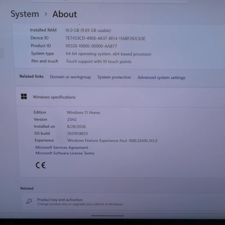Select the Pen and touch label
Screen dimensions: 225x225
tap(45, 61)
